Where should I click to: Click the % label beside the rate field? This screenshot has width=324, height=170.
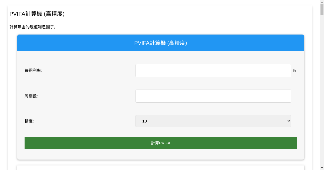(294, 70)
